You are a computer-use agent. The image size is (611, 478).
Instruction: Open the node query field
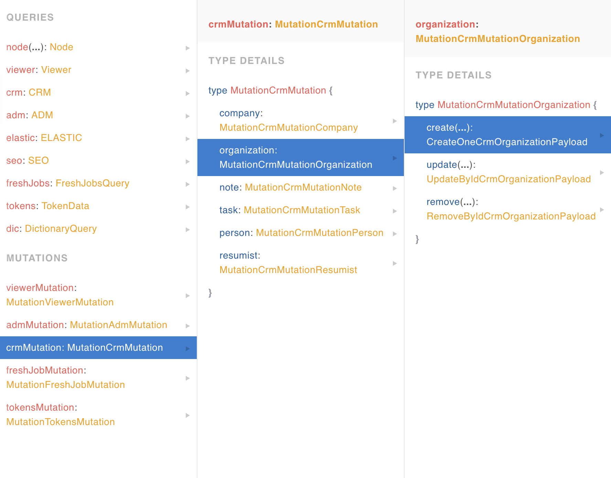tap(17, 47)
